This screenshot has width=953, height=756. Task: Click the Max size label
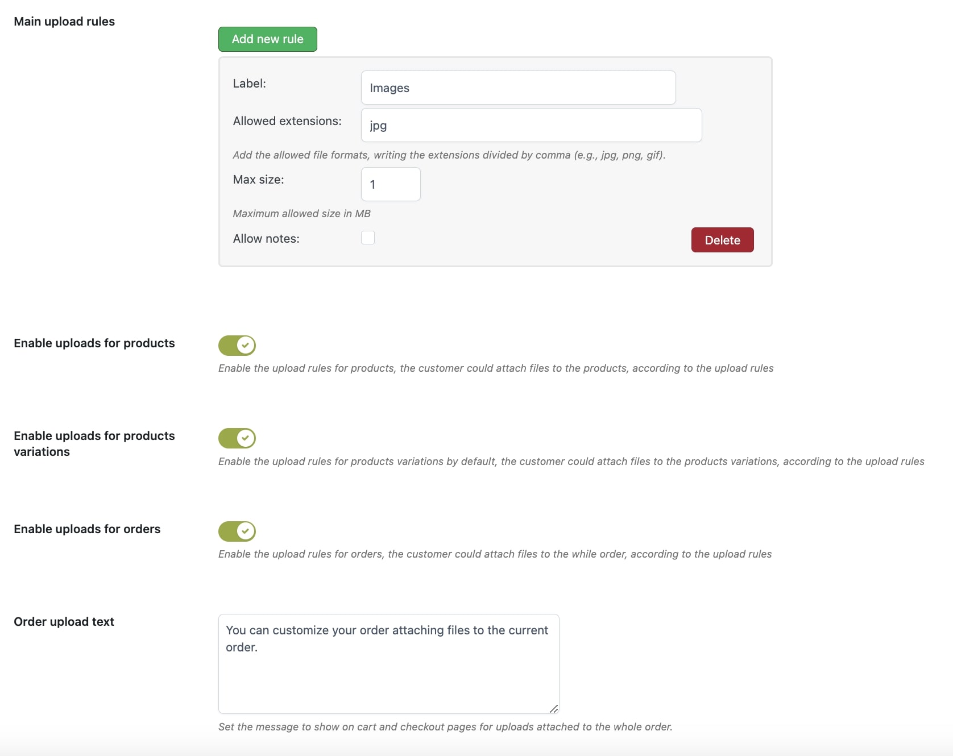click(x=258, y=180)
